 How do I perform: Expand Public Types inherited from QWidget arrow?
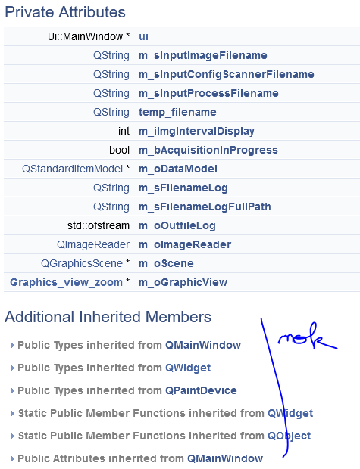(12, 368)
